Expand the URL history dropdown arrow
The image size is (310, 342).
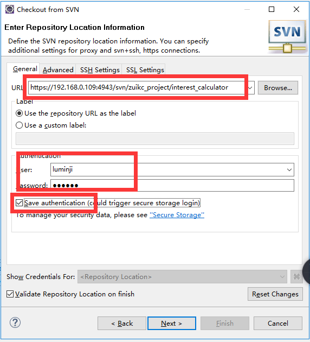pos(250,88)
